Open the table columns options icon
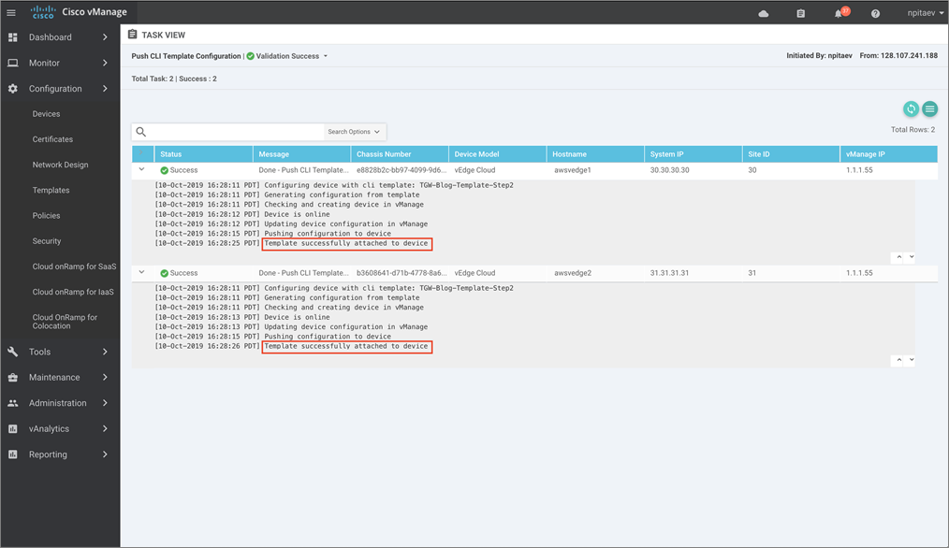 (x=929, y=108)
